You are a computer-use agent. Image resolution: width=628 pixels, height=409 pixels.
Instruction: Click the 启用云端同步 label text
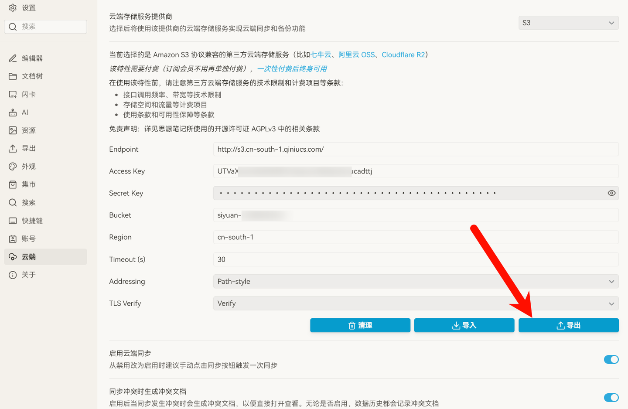[x=130, y=353]
